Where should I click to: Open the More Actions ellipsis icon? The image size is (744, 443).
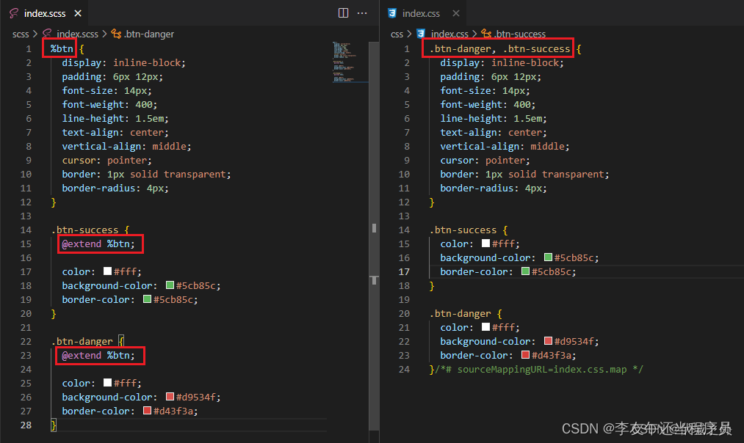coord(363,12)
